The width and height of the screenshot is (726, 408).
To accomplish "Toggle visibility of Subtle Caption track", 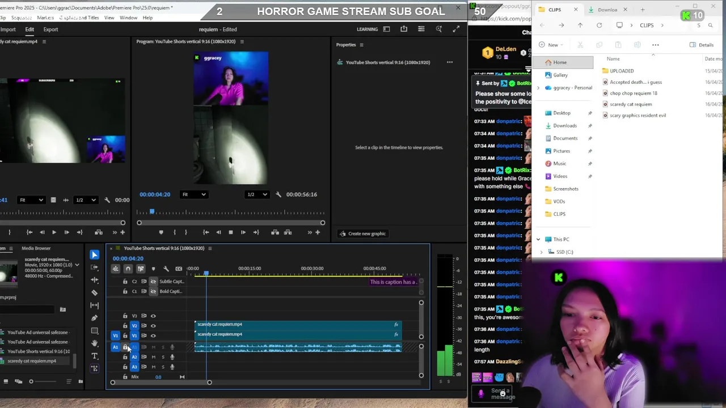I will point(153,282).
